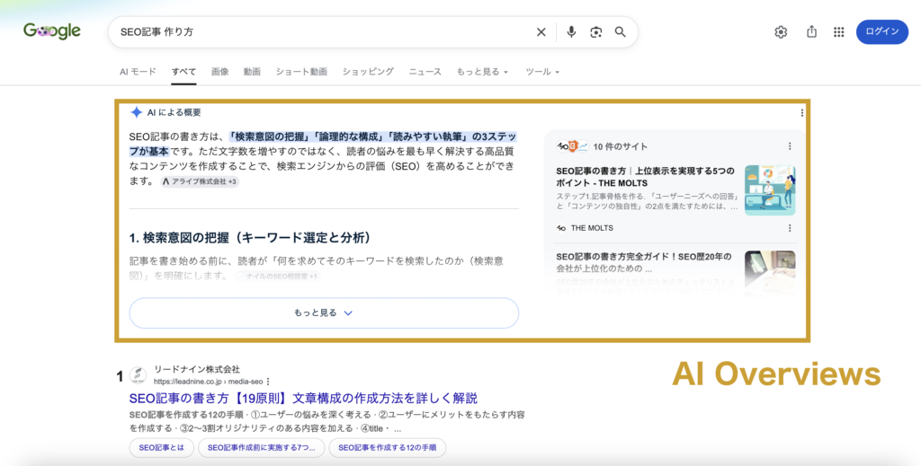
Task: Open three-dot menu next to leadnine URL
Action: [268, 382]
